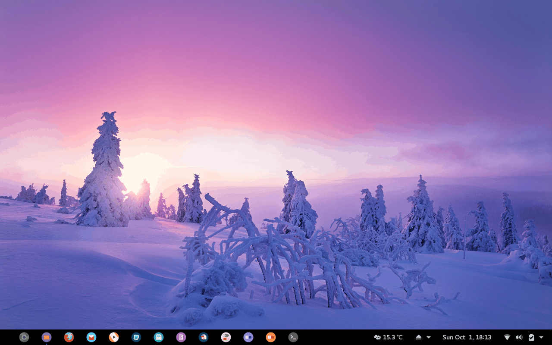Expand the arrow beside the eject icon
This screenshot has height=345, width=552.
[429, 337]
